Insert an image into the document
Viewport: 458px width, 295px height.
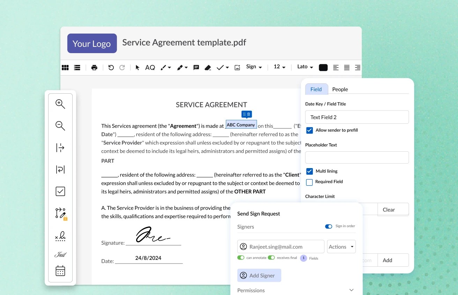coord(237,67)
